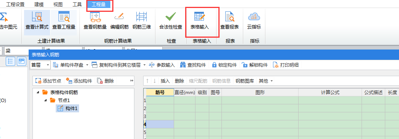Select the 筋号 cell in row 4

160,124
